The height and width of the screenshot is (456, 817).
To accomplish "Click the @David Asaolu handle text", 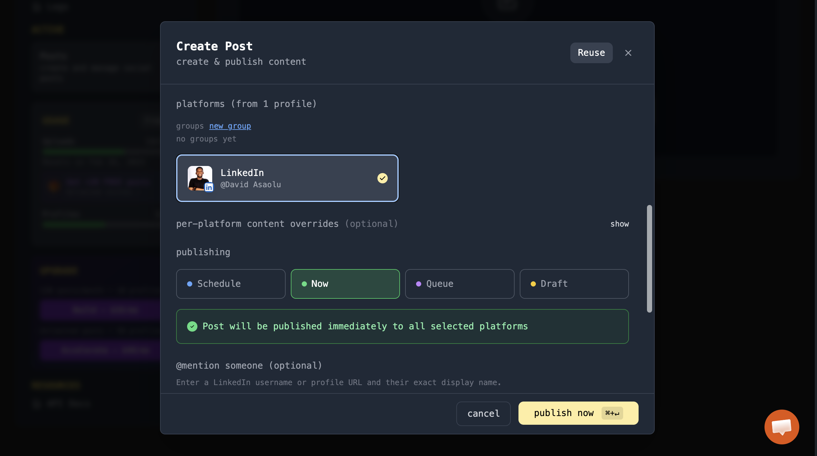I will 251,185.
